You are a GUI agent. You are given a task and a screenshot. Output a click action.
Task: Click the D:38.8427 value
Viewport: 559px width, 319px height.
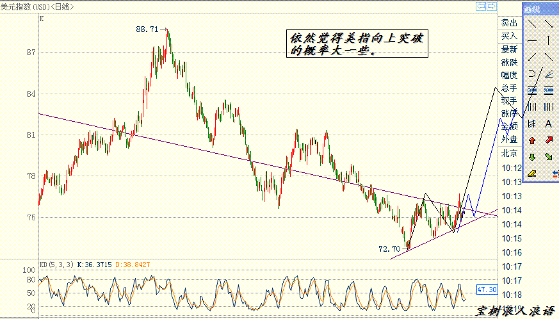tap(133, 265)
